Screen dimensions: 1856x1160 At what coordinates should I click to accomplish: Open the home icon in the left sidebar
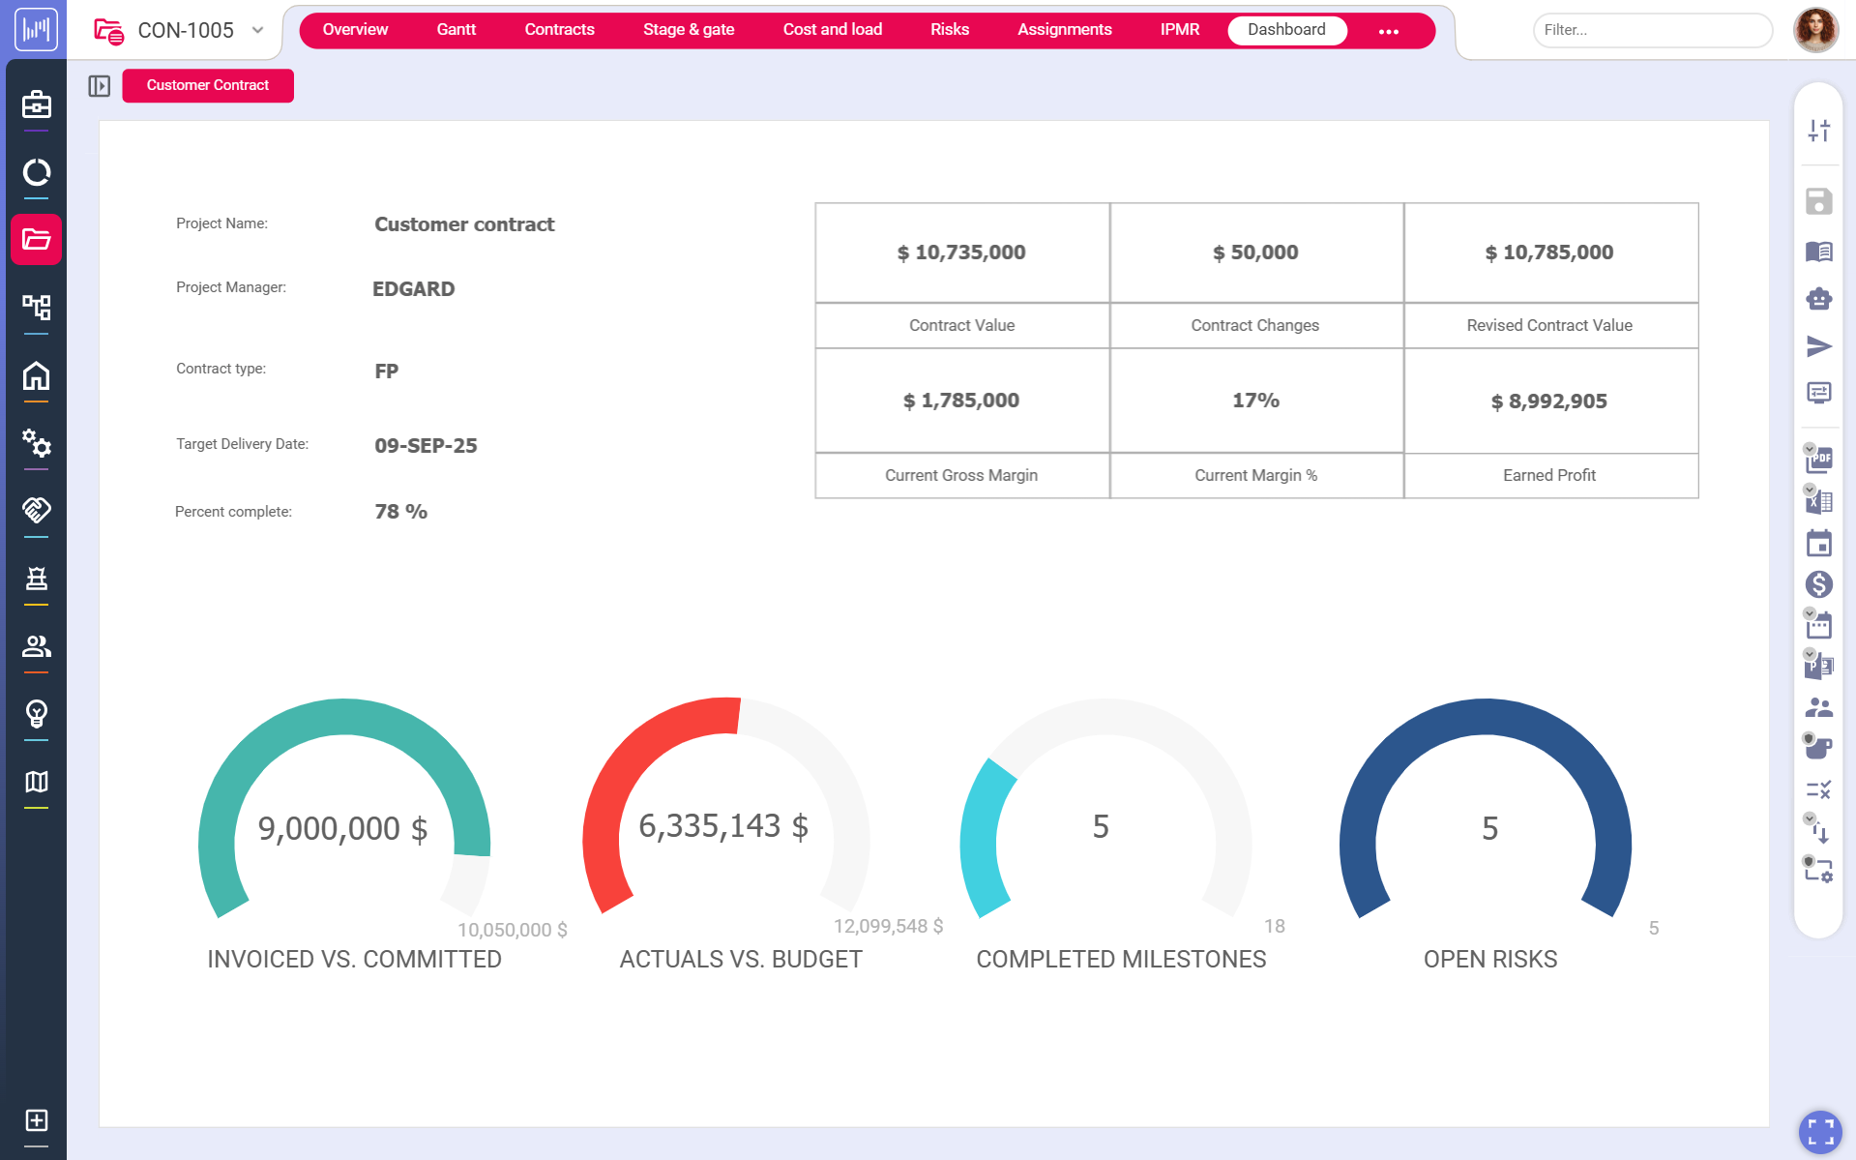[x=36, y=375]
